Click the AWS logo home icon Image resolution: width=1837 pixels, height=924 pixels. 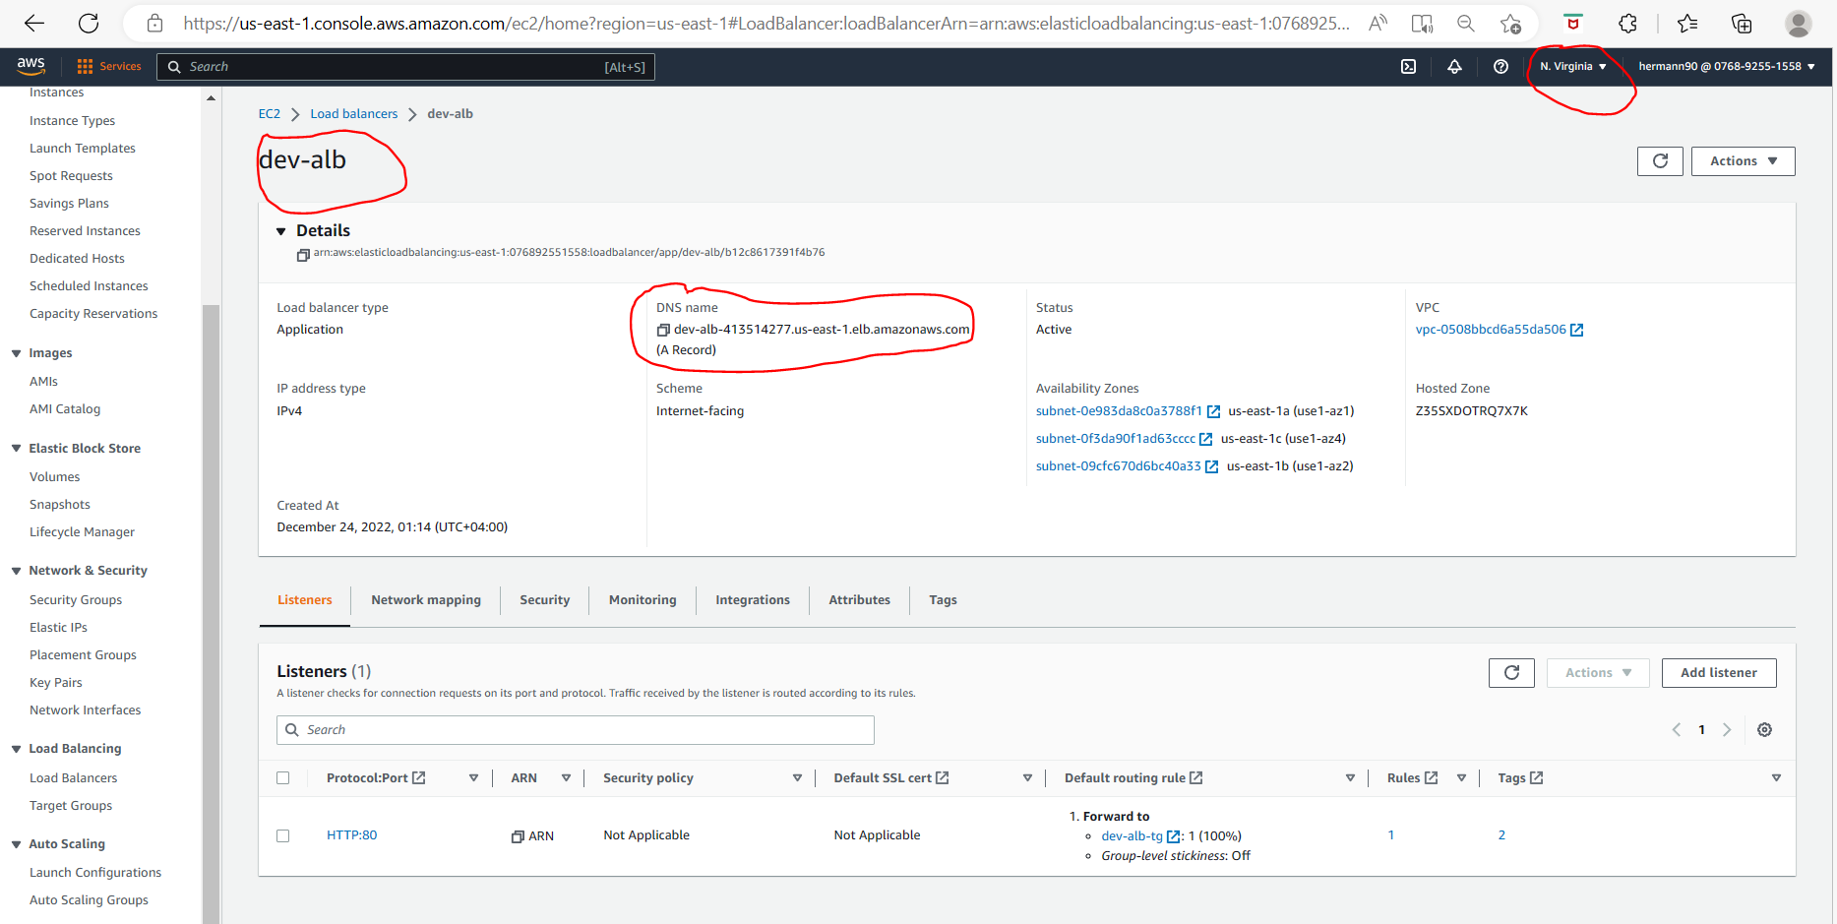tap(31, 66)
